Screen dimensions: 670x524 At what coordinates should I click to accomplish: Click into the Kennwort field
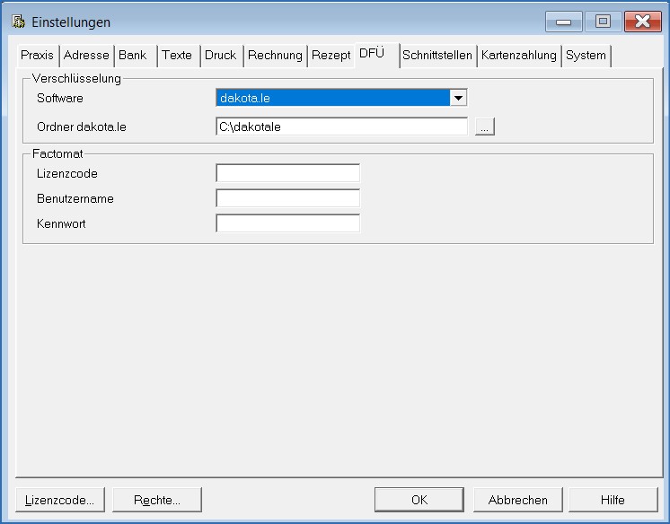(287, 223)
